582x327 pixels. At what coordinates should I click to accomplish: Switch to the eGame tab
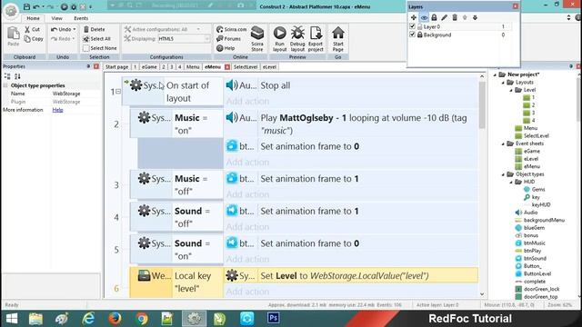point(149,67)
